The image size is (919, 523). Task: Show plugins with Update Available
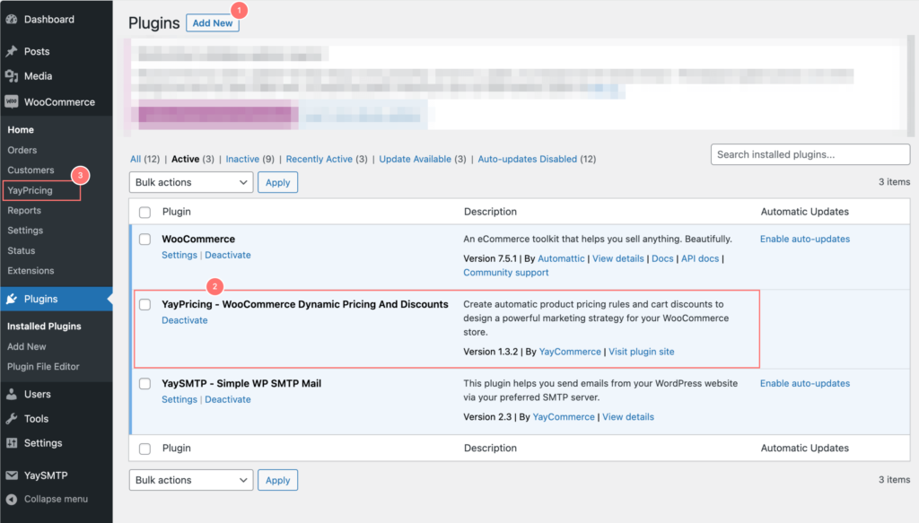[x=415, y=159]
